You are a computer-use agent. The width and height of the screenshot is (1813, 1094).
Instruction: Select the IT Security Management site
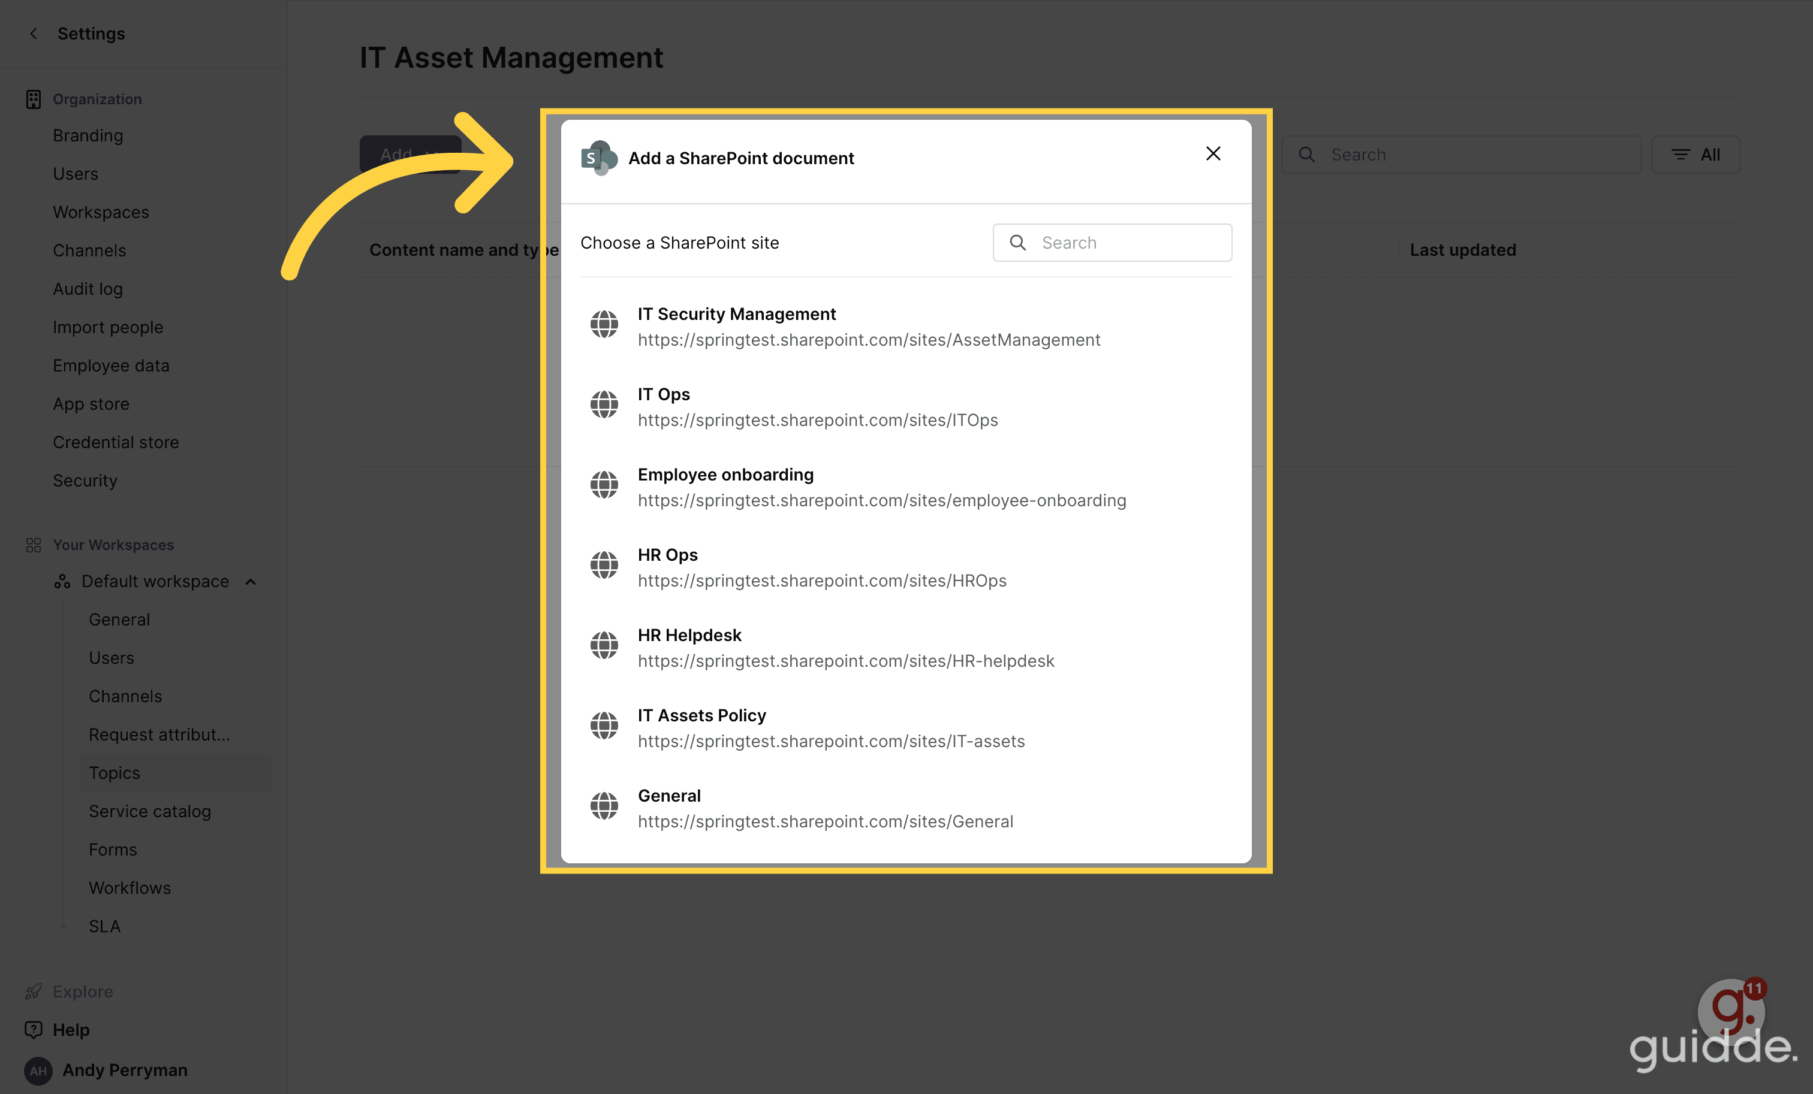[906, 327]
